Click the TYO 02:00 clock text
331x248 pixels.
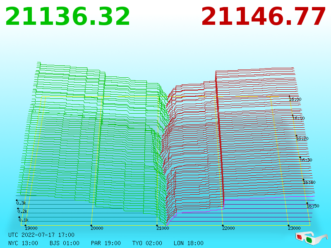147,243
